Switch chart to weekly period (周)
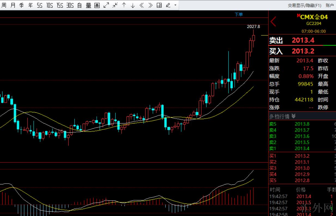 pos(4,5)
